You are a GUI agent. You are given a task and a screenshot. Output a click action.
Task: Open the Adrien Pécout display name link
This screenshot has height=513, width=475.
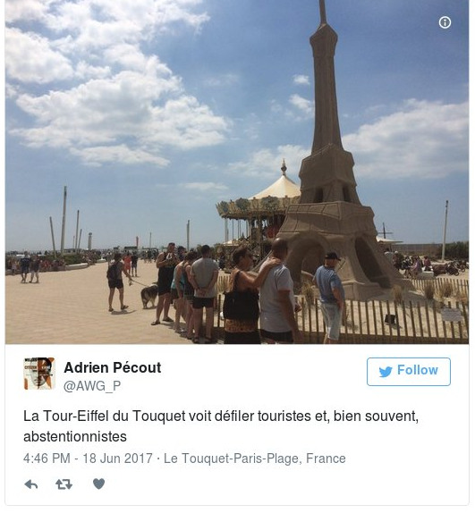pos(113,367)
